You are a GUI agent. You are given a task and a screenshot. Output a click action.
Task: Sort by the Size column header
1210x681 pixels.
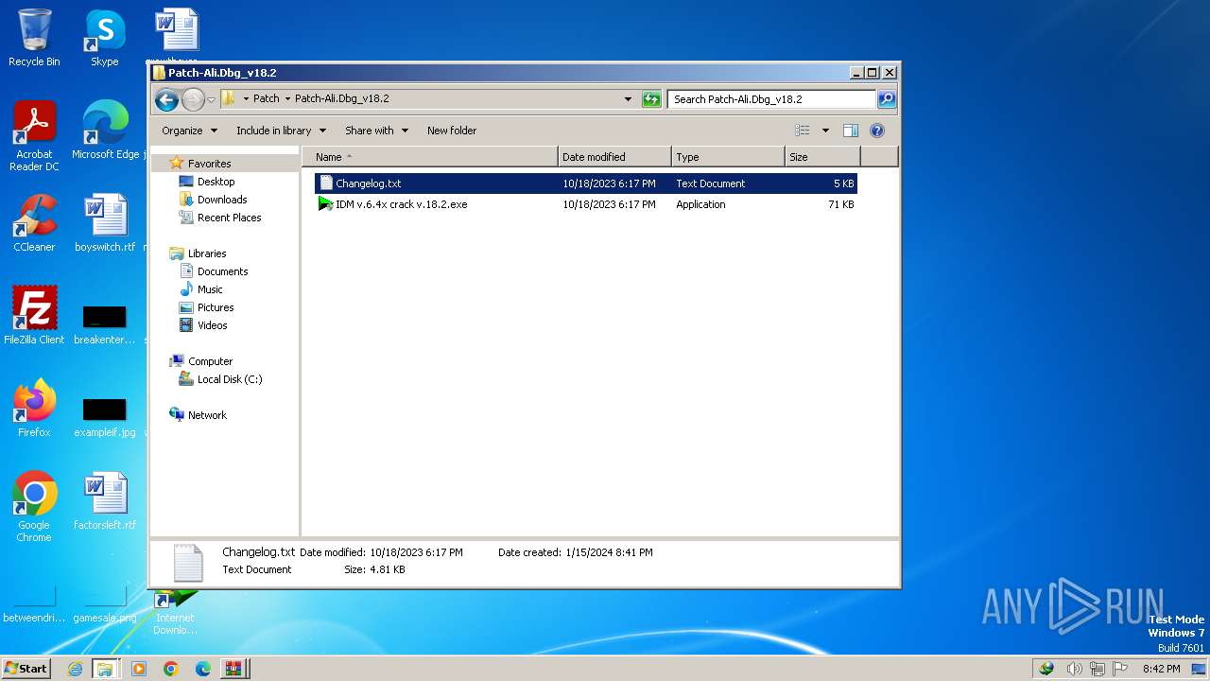[822, 157]
